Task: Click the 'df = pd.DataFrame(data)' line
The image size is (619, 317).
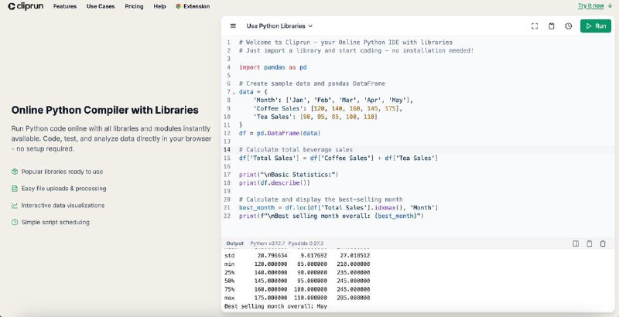Action: (279, 134)
